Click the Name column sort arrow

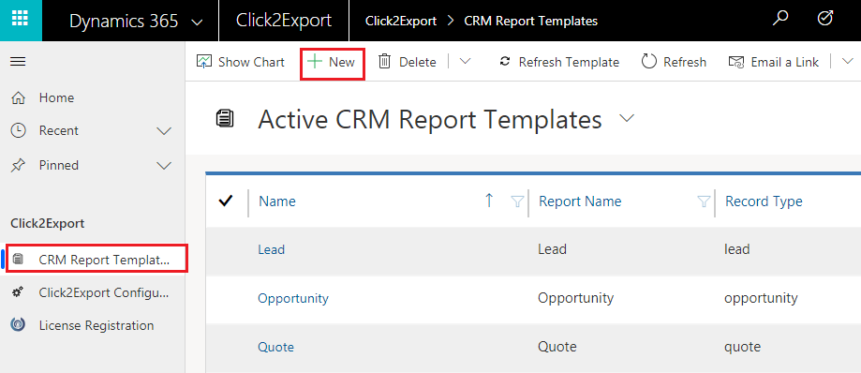click(x=489, y=201)
